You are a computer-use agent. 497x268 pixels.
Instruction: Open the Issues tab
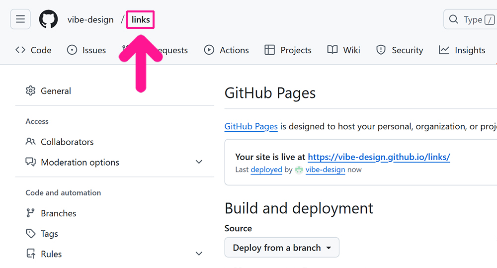[x=86, y=50]
